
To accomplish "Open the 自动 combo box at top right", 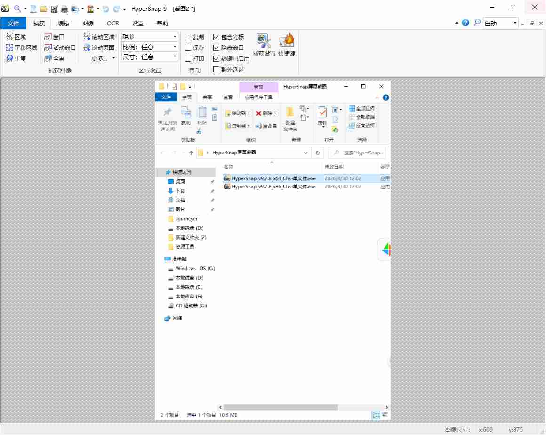I will [x=500, y=24].
